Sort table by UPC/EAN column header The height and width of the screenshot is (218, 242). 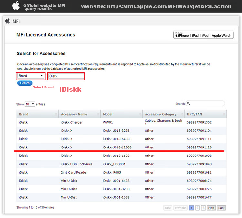click(206, 114)
